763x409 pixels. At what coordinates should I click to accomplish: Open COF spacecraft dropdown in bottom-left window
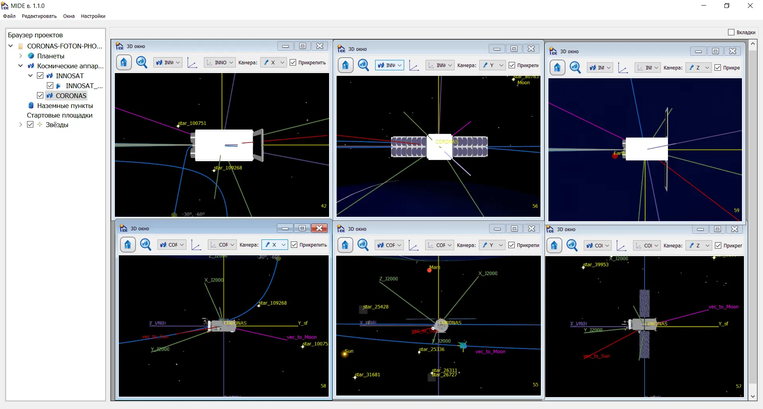pyautogui.click(x=172, y=245)
